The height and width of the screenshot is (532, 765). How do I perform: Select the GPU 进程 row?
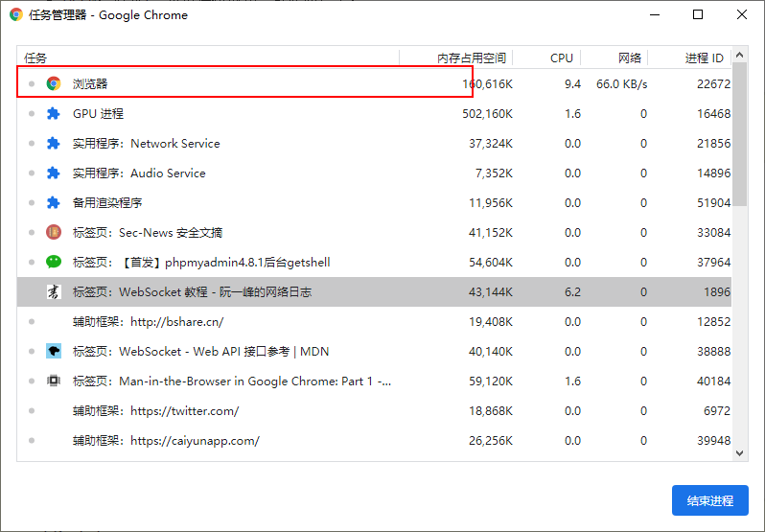pos(374,114)
